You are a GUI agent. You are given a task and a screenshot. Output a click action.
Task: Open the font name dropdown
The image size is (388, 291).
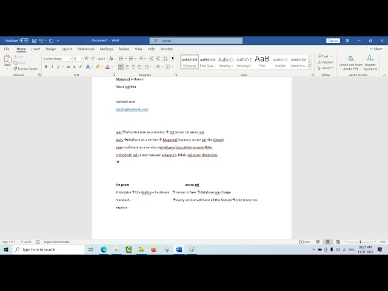(x=70, y=59)
